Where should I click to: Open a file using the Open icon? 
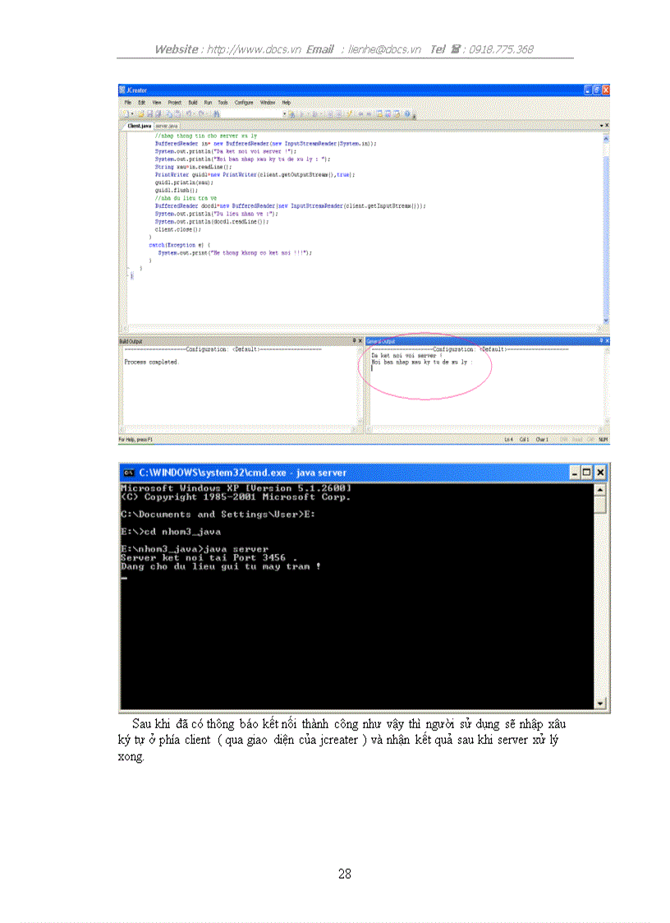pos(142,114)
